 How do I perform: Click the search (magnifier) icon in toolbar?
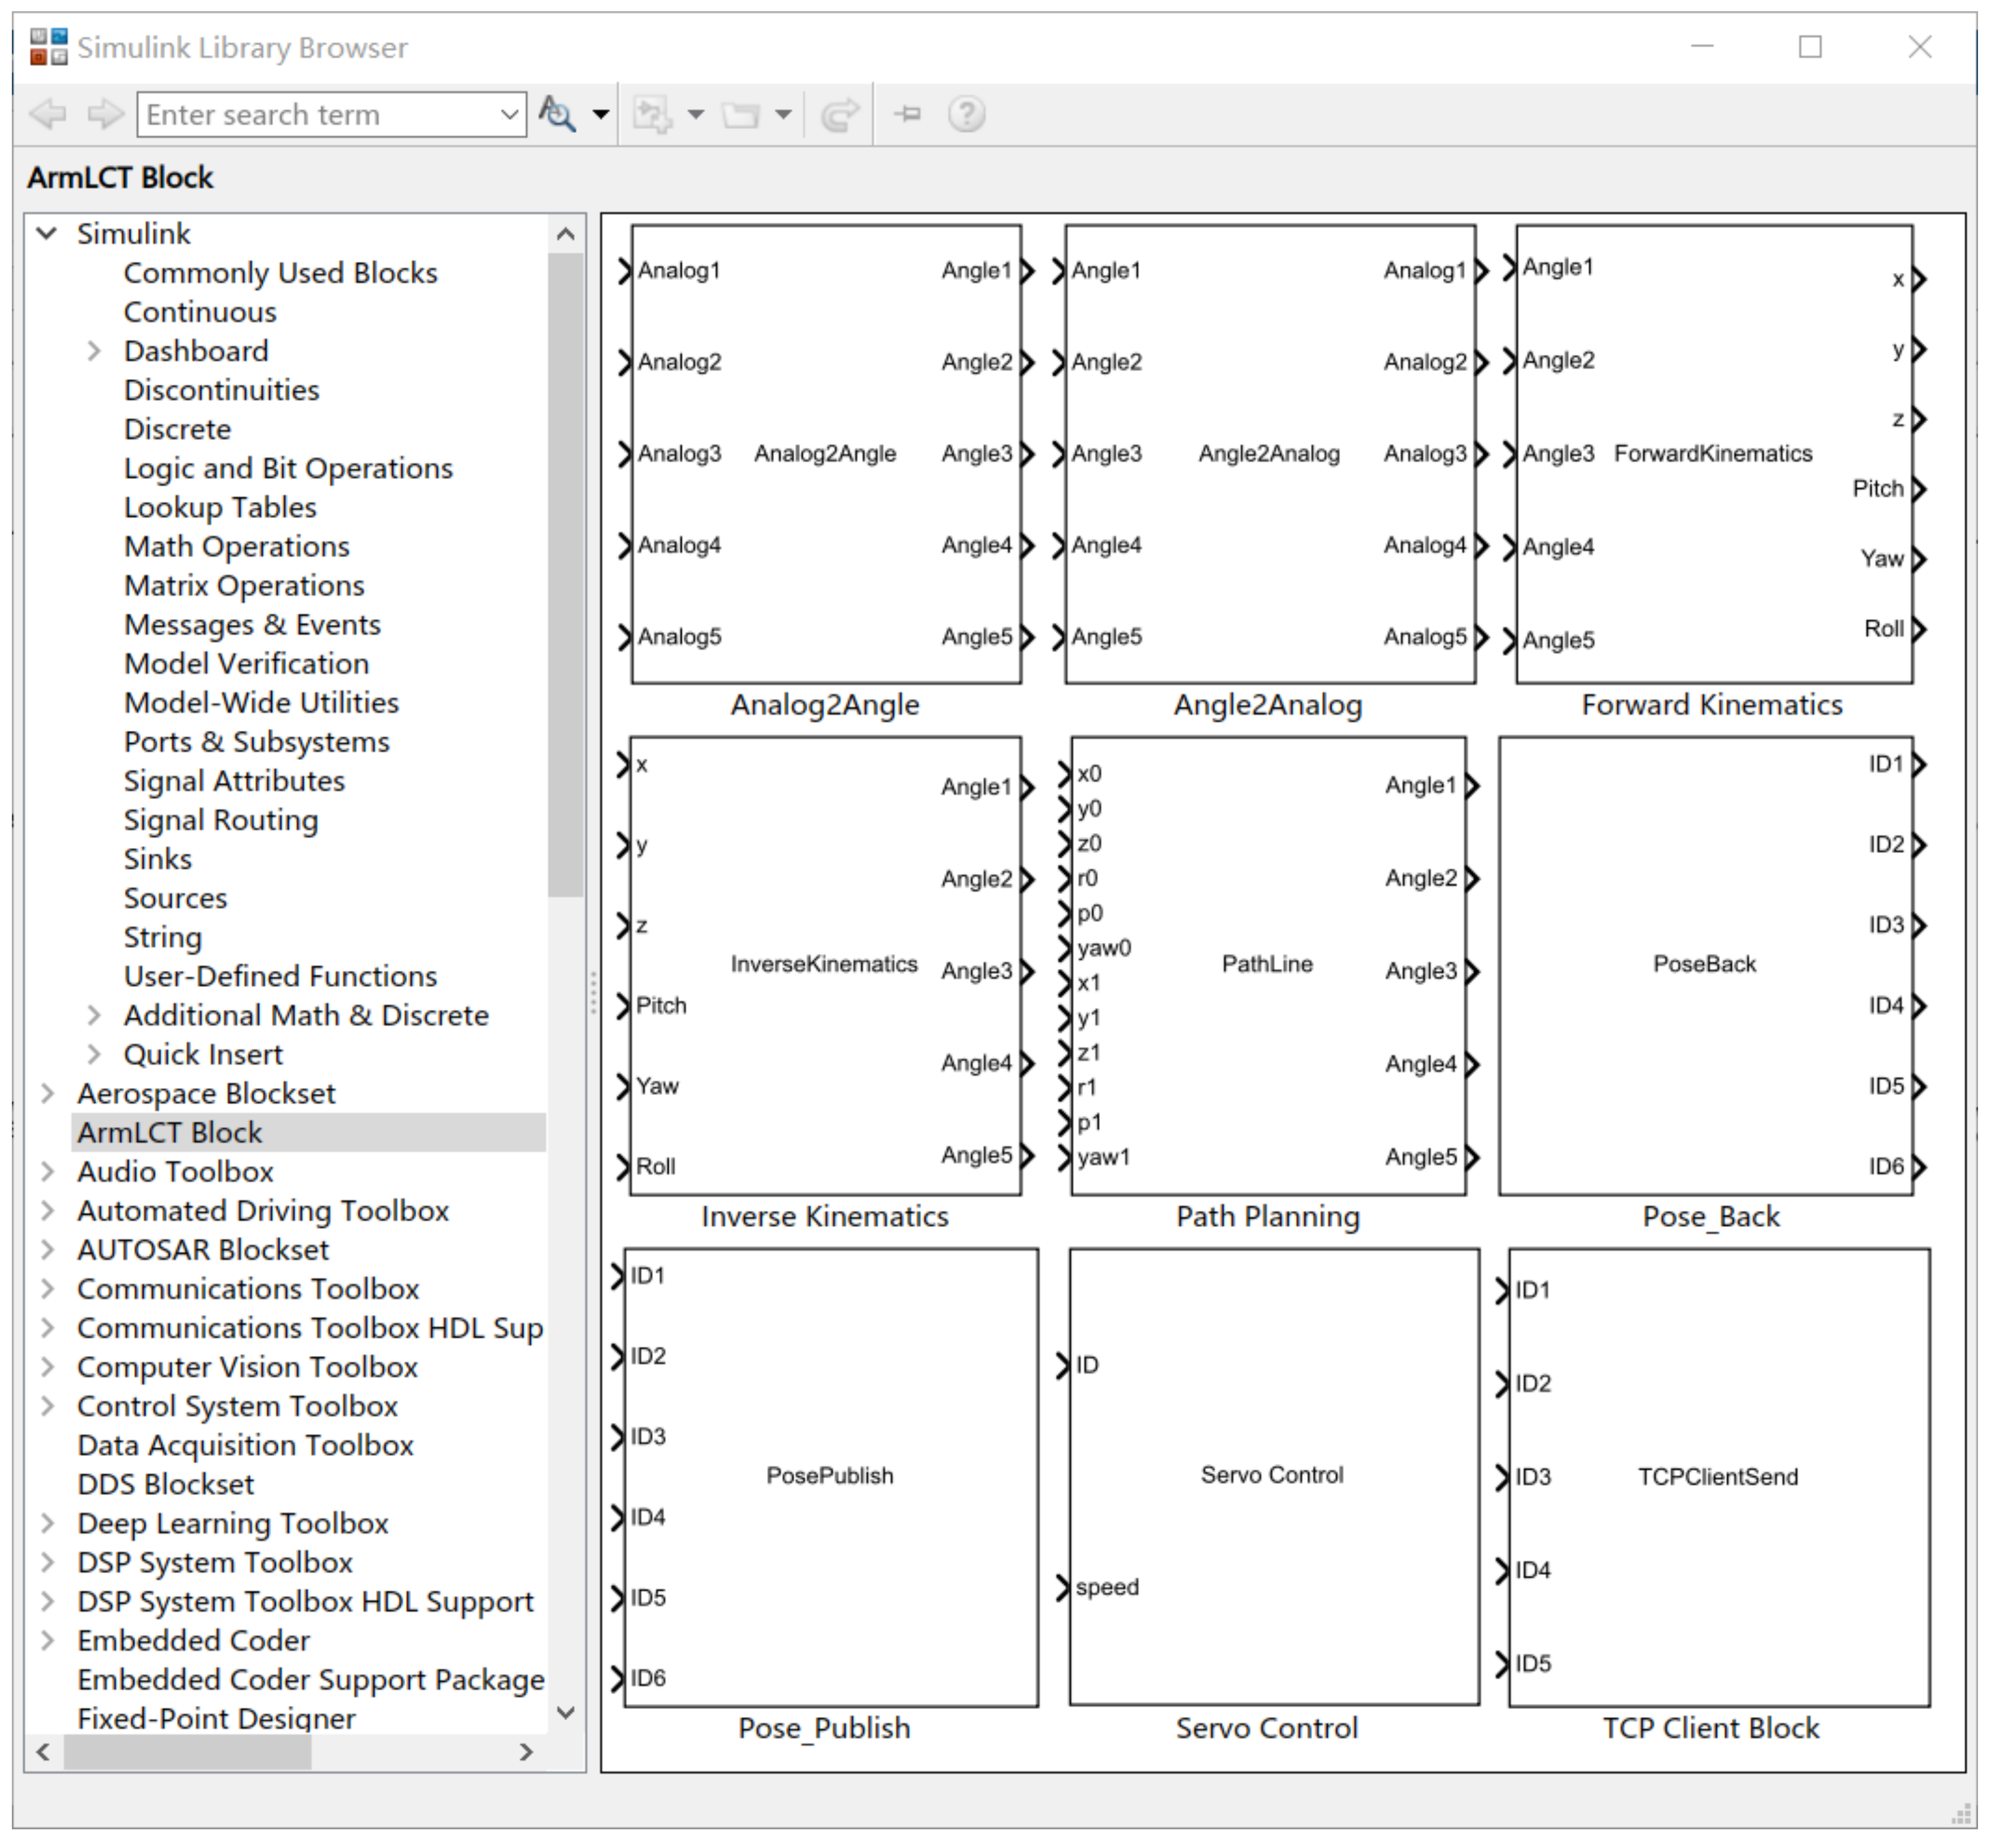click(556, 114)
